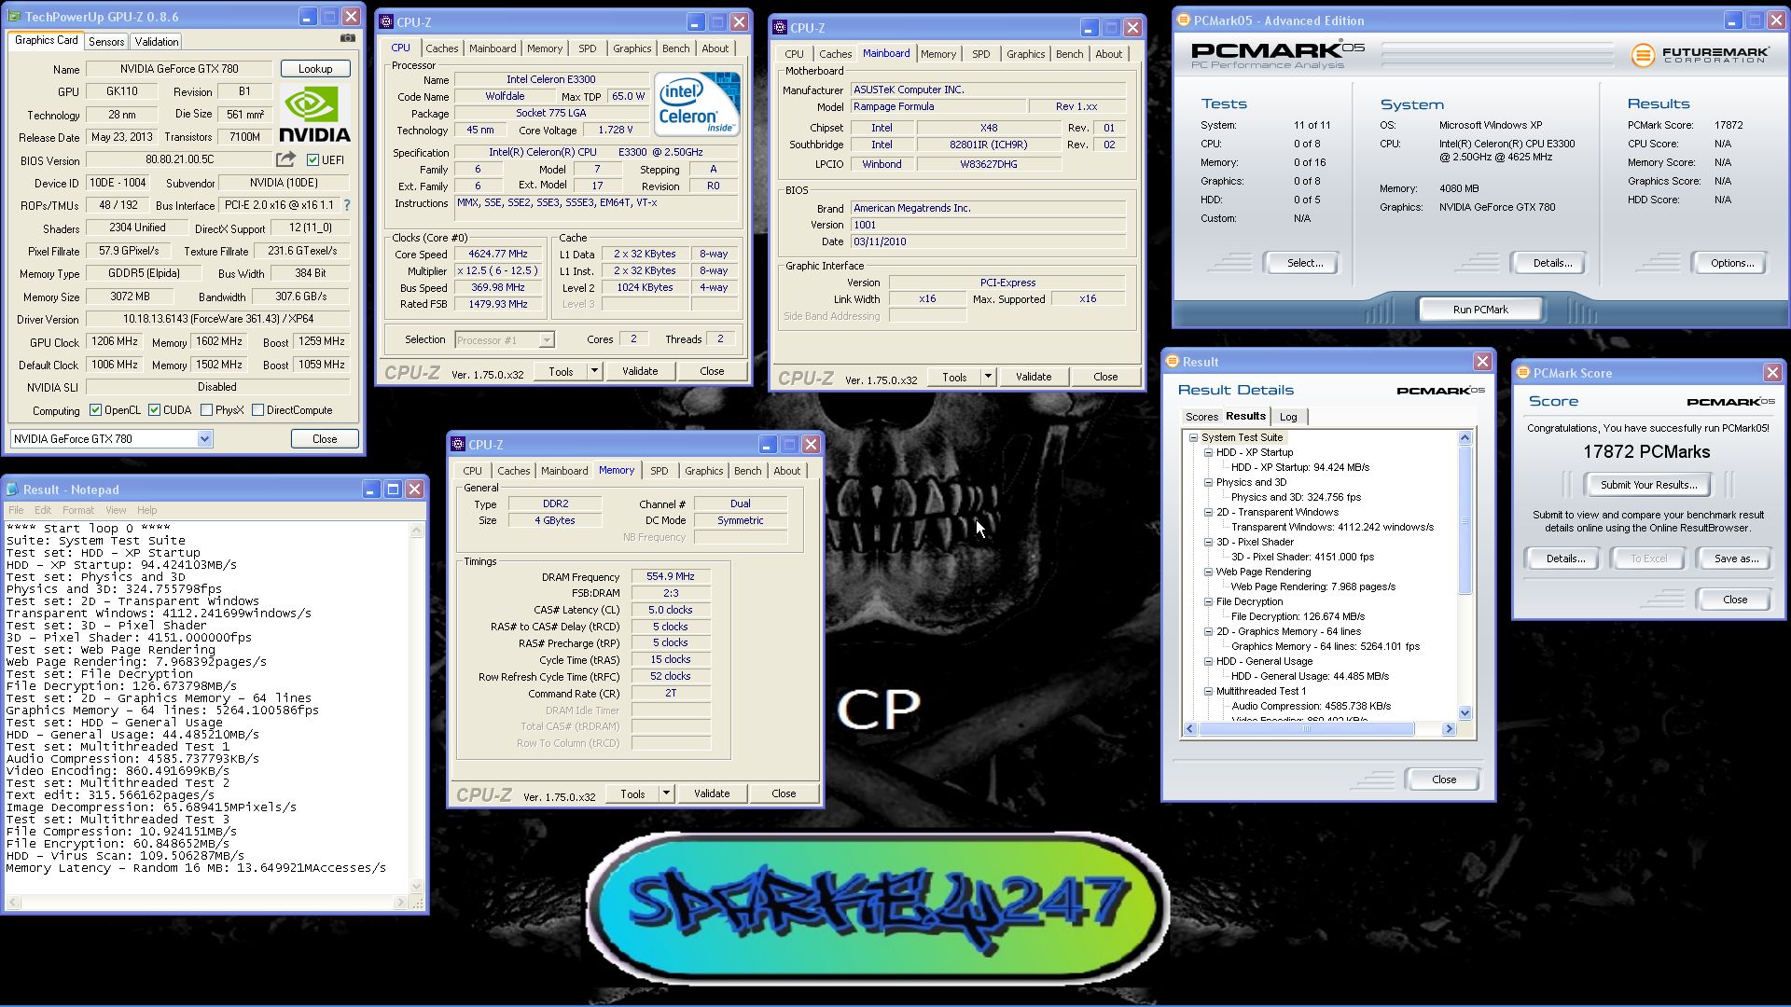Click the BIOS Version field in CPU-Z Mainboard
This screenshot has width=1791, height=1007.
988,225
